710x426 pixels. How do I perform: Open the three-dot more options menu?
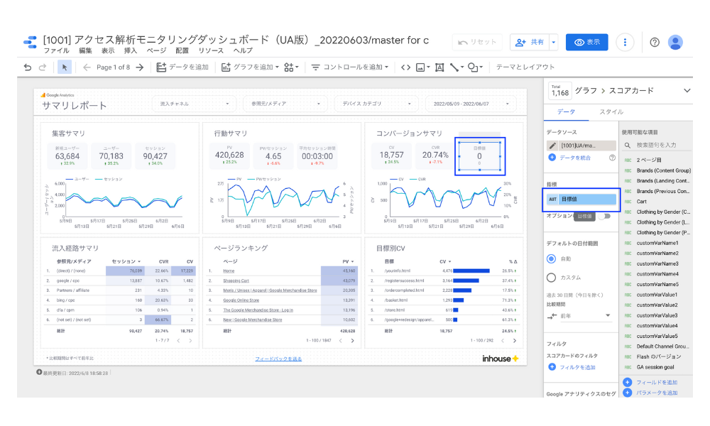[x=625, y=42]
